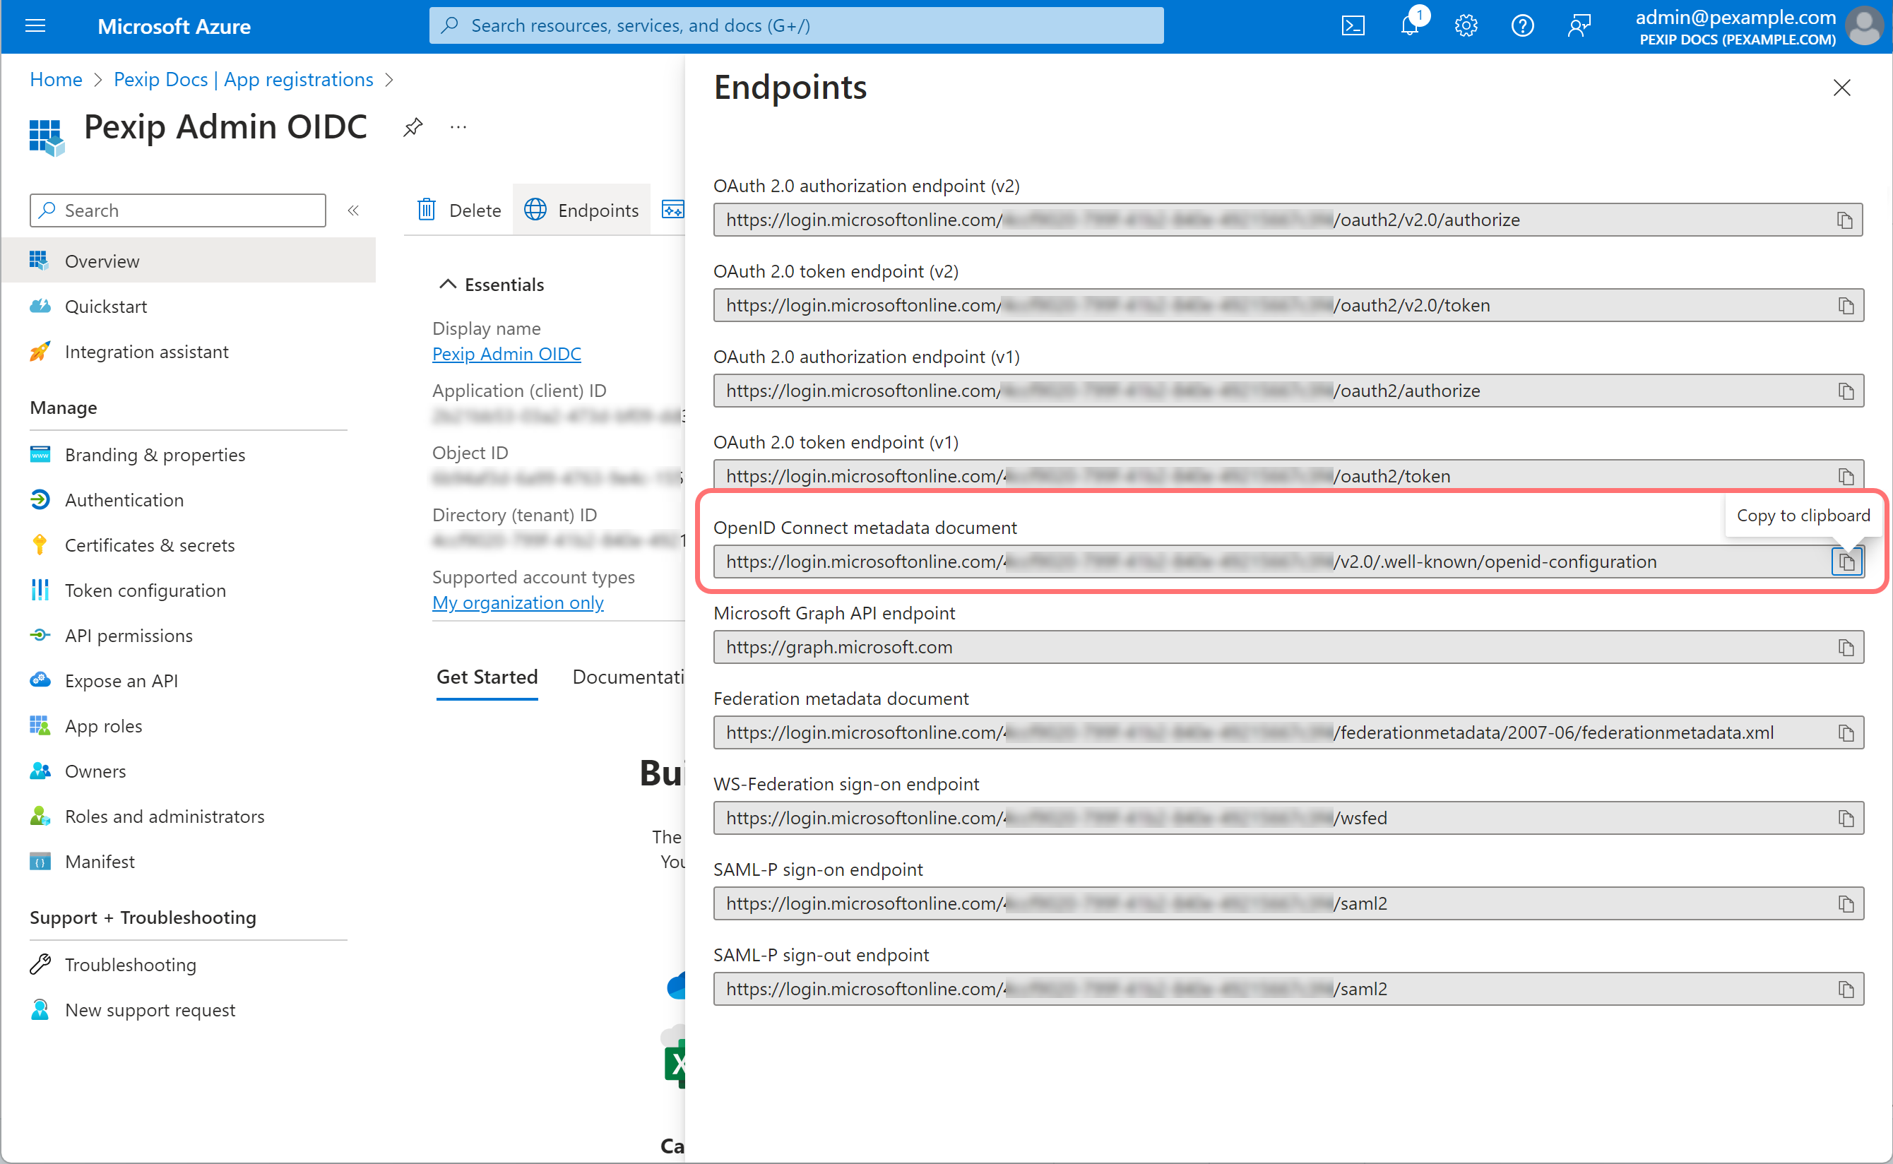Switch to the Get Started tab
This screenshot has height=1164, width=1893.
click(x=487, y=677)
